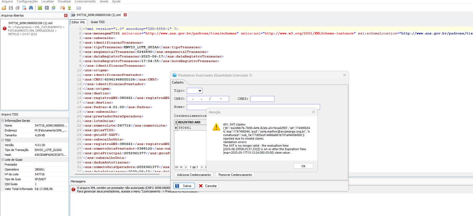Screen dimensions: 473x216
Task: Open a file with the folder toolbar icon
Action: 4,8
